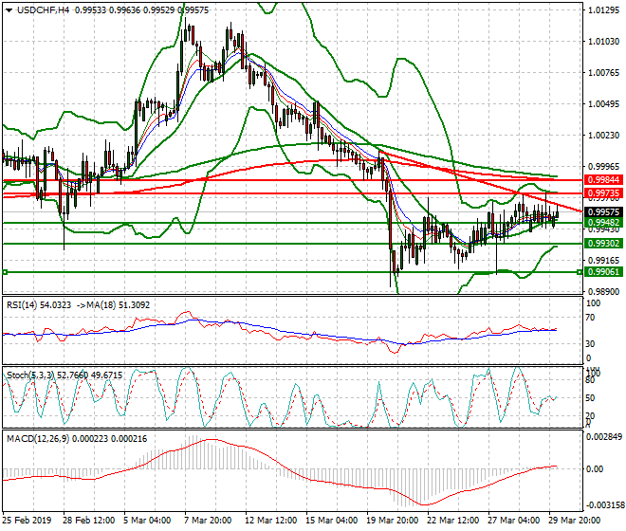
Task: Click the 1.00495 price scale value
Action: [604, 104]
